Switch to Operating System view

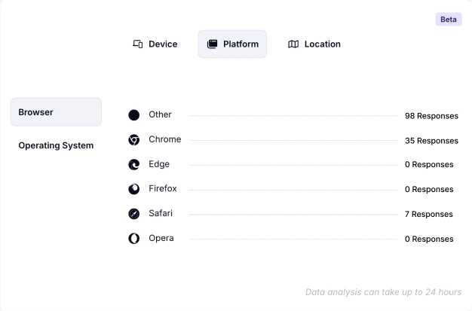56,145
